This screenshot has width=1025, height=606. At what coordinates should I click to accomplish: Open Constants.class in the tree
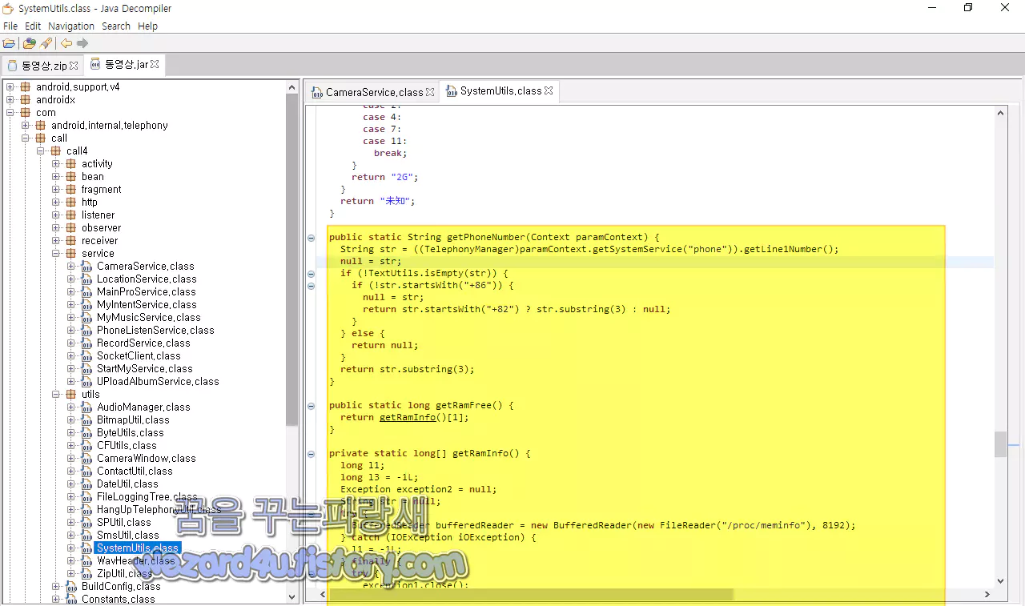click(x=118, y=599)
